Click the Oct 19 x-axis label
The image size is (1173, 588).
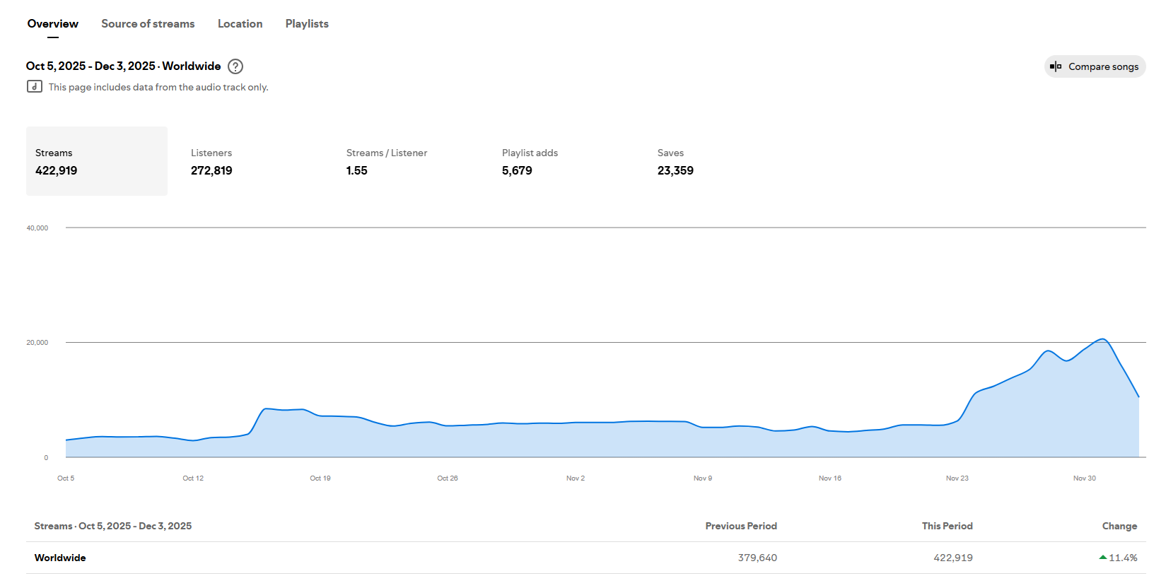tap(320, 478)
